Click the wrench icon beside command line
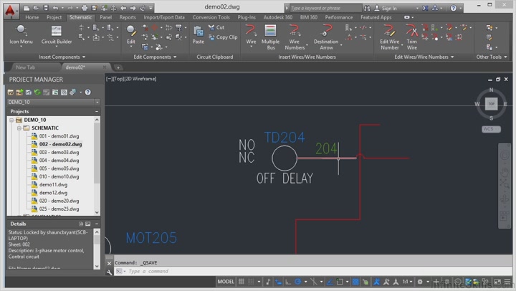 point(109,272)
